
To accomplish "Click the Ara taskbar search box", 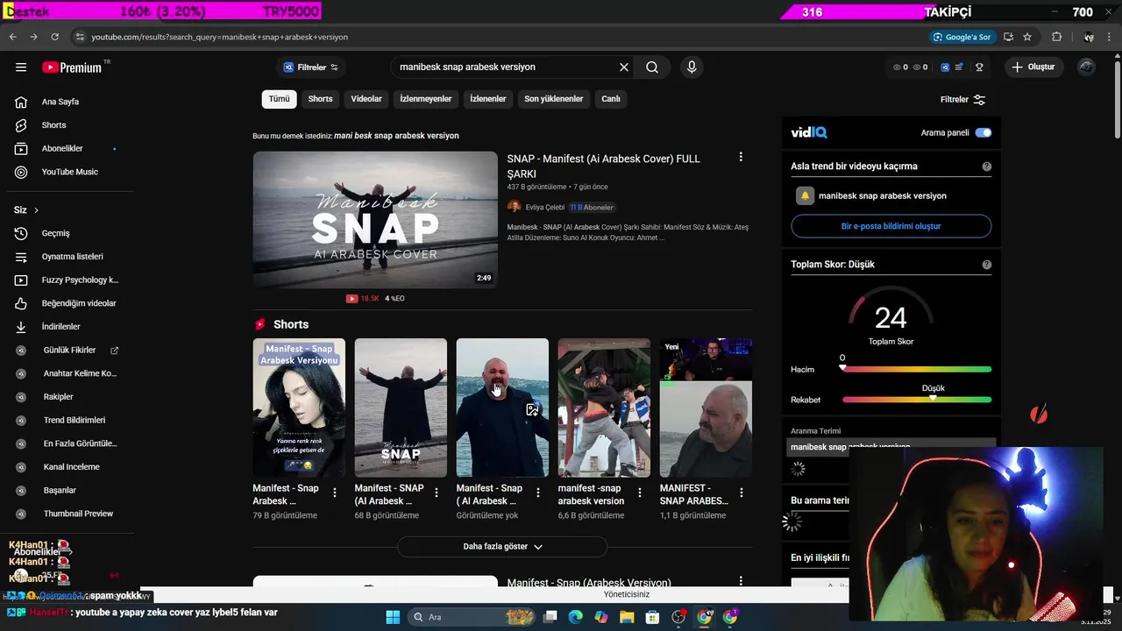I will pos(472,617).
